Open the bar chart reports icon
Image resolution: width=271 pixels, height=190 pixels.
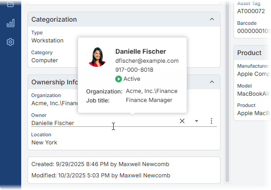coord(10,23)
